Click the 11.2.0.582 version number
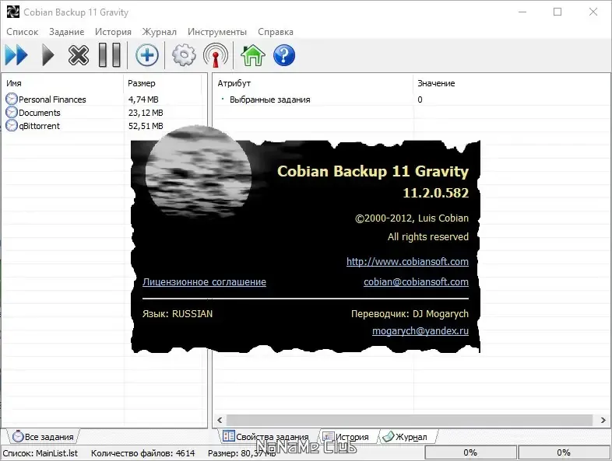Screen dimensions: 612x461 (435, 193)
